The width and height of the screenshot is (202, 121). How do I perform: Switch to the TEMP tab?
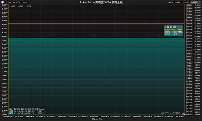pos(25,2)
